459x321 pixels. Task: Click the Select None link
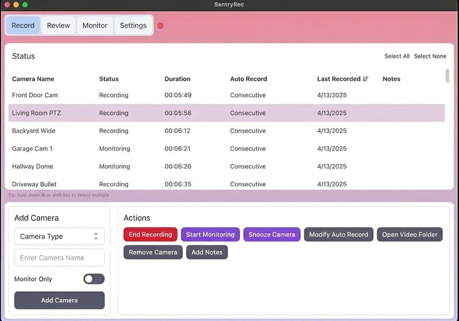point(430,56)
